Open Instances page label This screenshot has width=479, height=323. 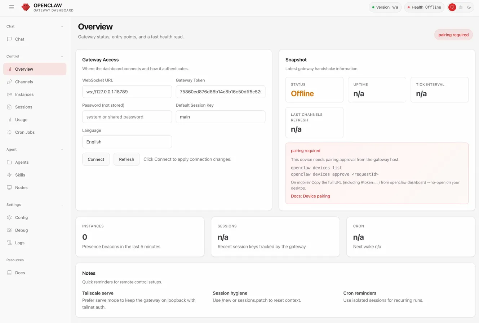pos(25,94)
